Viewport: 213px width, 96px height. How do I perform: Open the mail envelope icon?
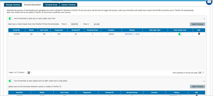[209, 2]
